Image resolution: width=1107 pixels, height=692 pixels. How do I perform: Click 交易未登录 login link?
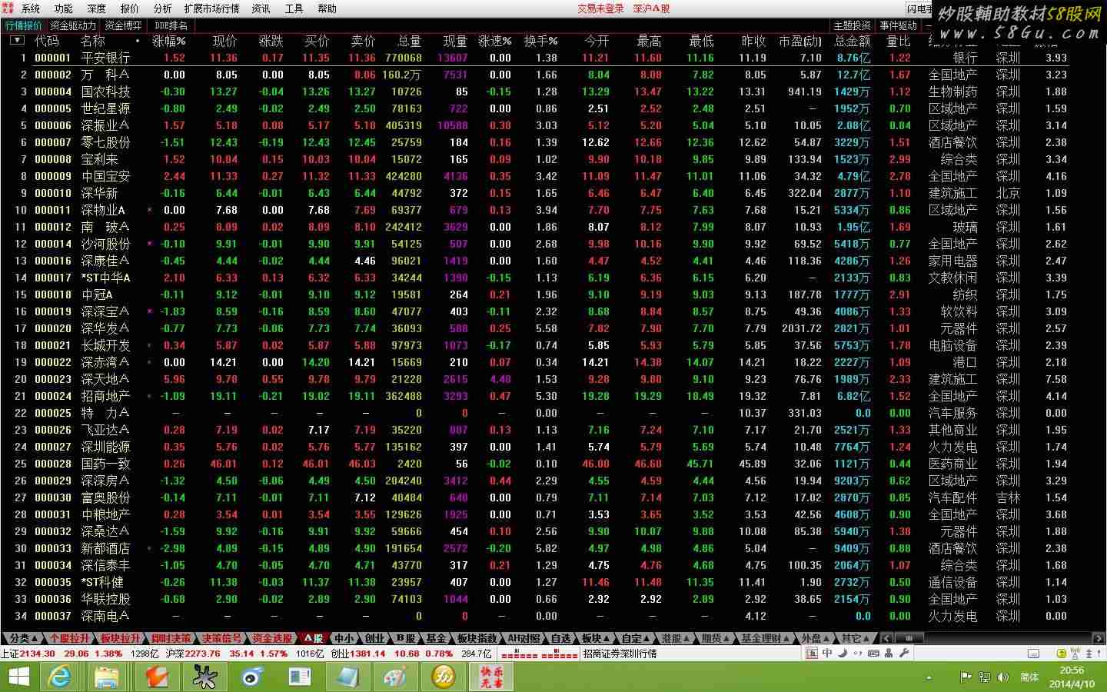[x=600, y=8]
